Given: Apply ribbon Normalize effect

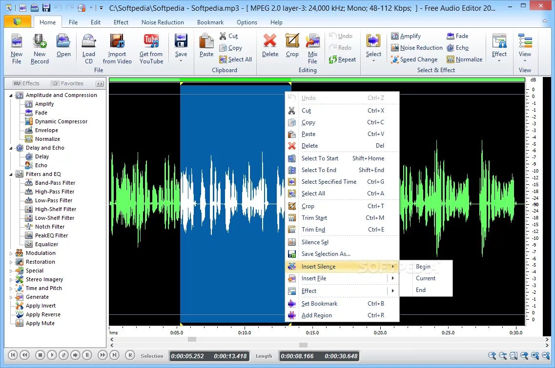Looking at the screenshot, I should click(464, 59).
